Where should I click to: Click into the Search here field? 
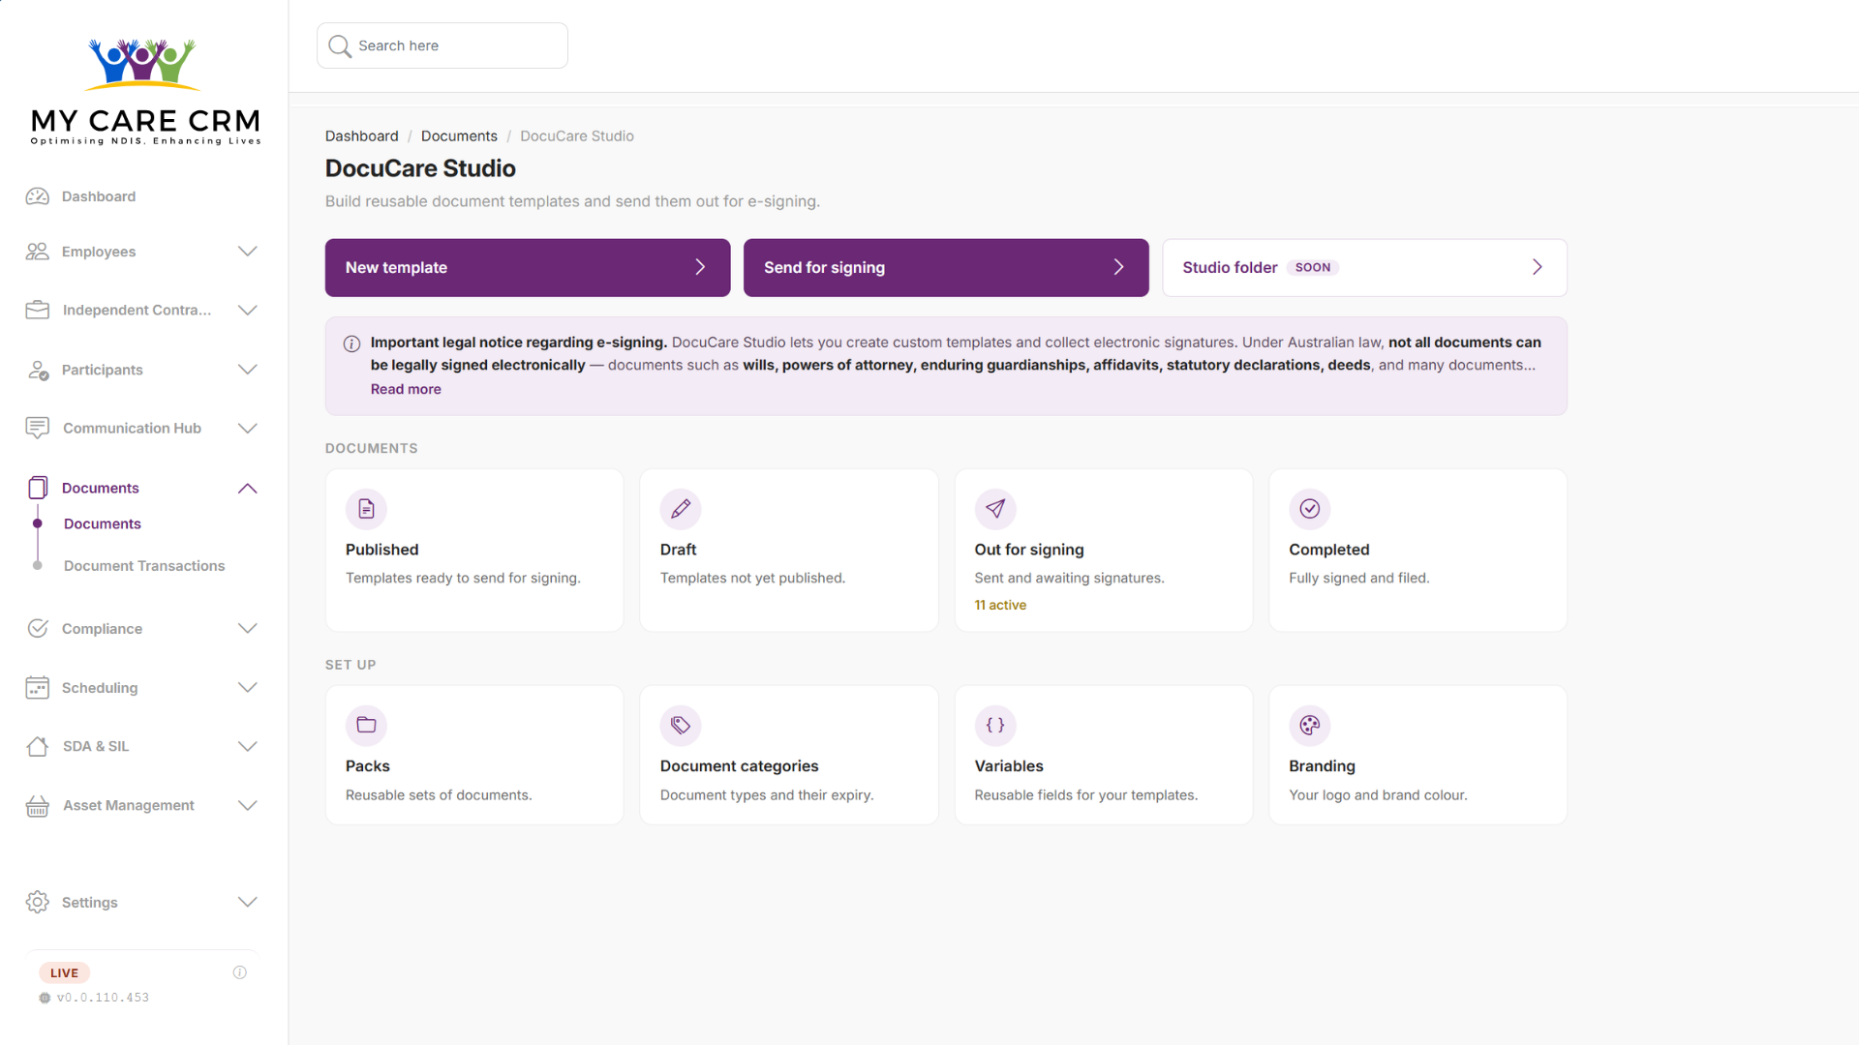pos(442,45)
